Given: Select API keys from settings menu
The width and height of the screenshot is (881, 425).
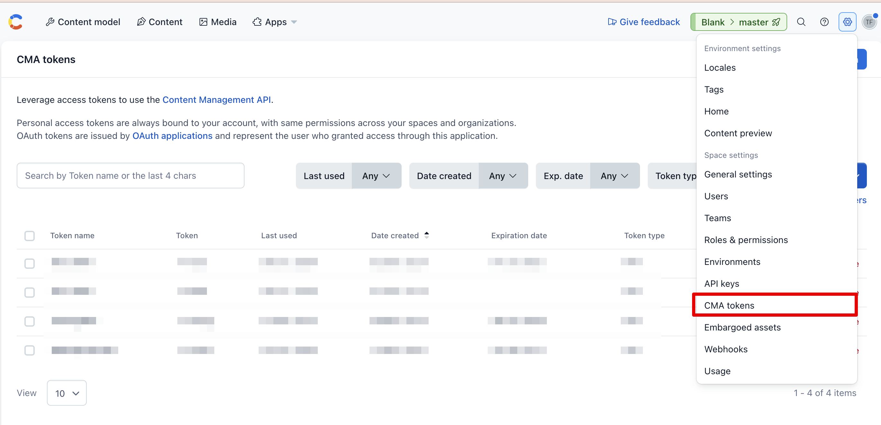Looking at the screenshot, I should (722, 283).
